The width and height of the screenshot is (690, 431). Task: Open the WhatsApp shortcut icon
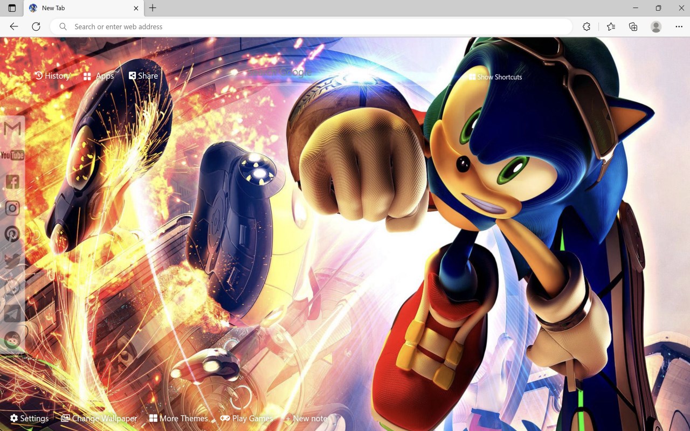(12, 287)
